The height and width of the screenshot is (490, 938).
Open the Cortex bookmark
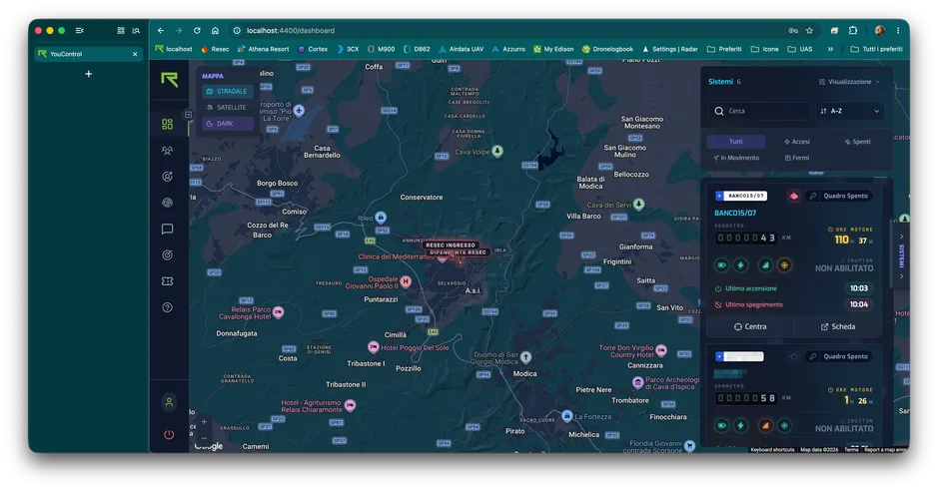click(x=313, y=49)
